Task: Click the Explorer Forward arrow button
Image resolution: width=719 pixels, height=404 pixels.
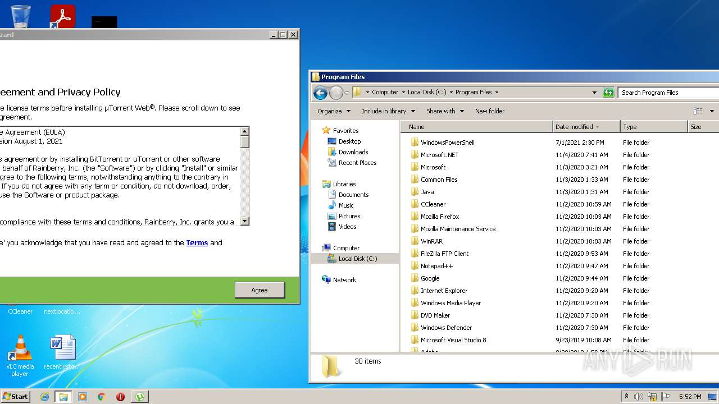Action: (x=336, y=93)
